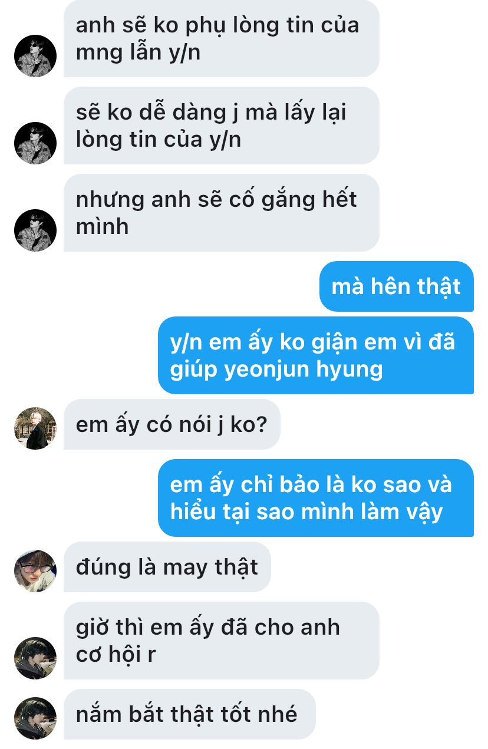Open sender avatar beside 'anh sẽ ko phụ lòng tin' message
This screenshot has width=488, height=749.
35,56
